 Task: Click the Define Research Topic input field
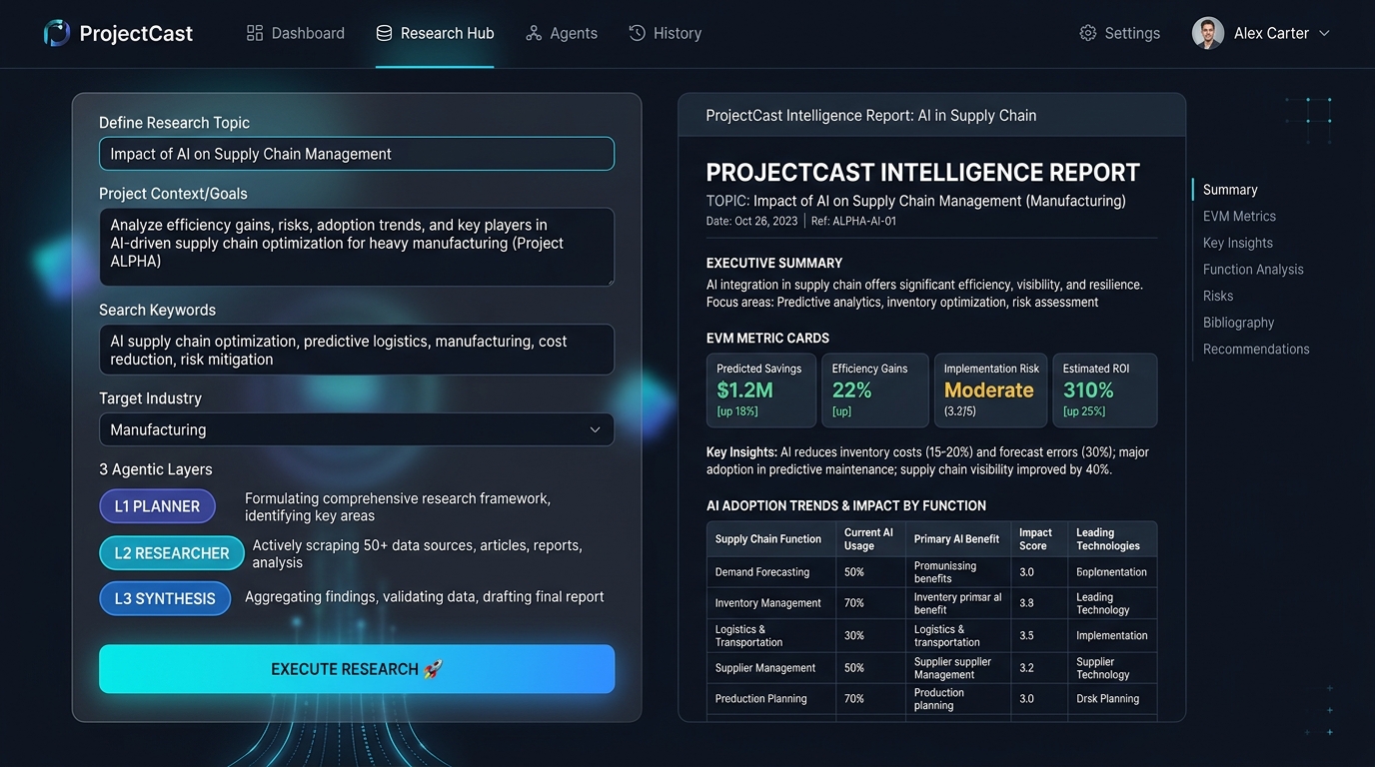[x=357, y=154]
